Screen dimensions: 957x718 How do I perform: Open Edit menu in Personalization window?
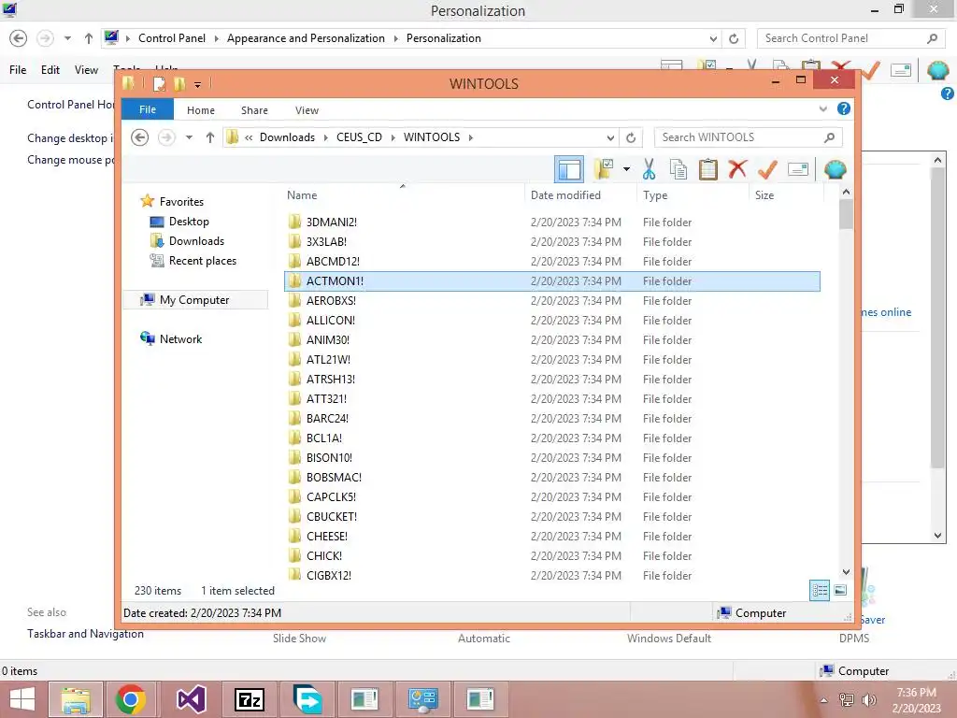[50, 70]
